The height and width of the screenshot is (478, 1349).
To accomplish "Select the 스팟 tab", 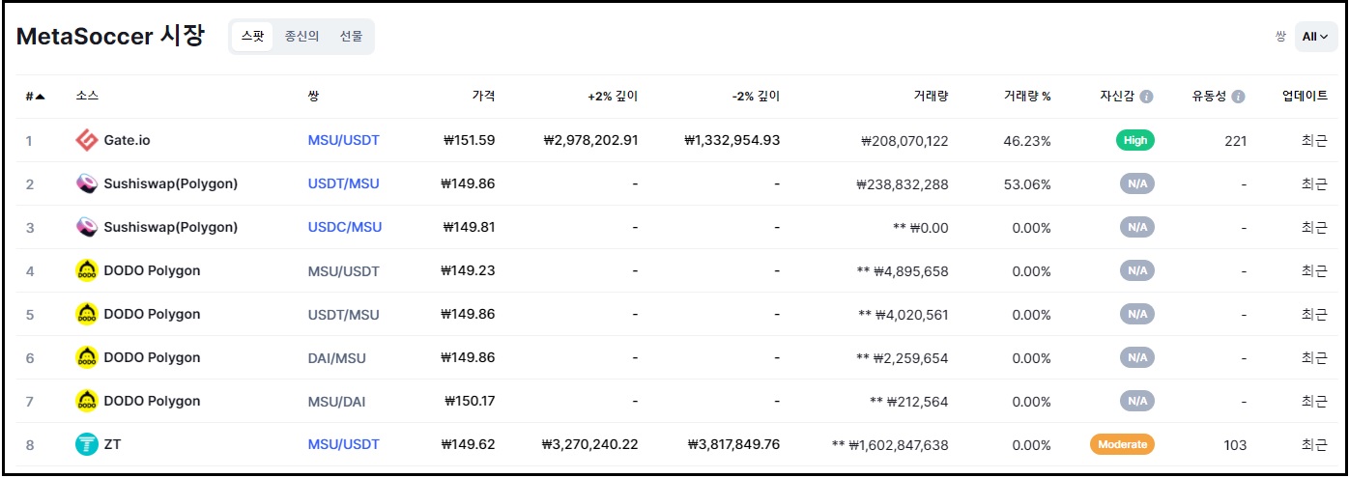I will 252,37.
